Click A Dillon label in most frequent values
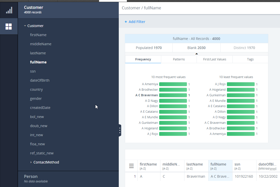Screen dimensions: 280x187 point(152,106)
